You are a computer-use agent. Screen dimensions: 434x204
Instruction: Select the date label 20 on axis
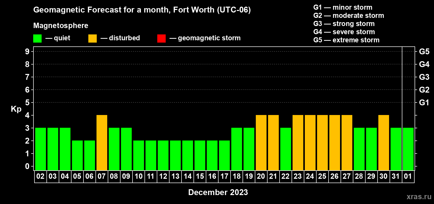[261, 176]
